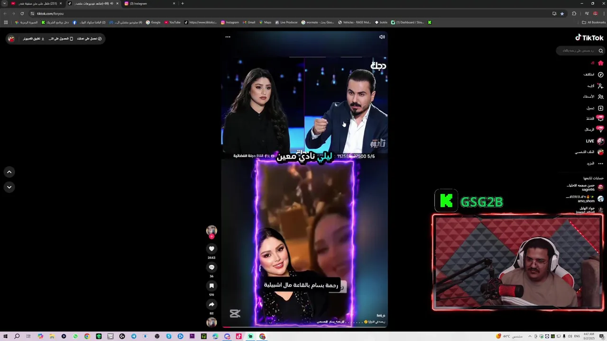This screenshot has height=341, width=607.
Task: Open the tab search dropdown arrow
Action: (4, 3)
